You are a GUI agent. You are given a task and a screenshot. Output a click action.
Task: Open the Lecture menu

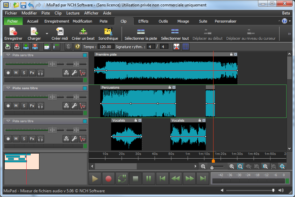[x=73, y=13]
